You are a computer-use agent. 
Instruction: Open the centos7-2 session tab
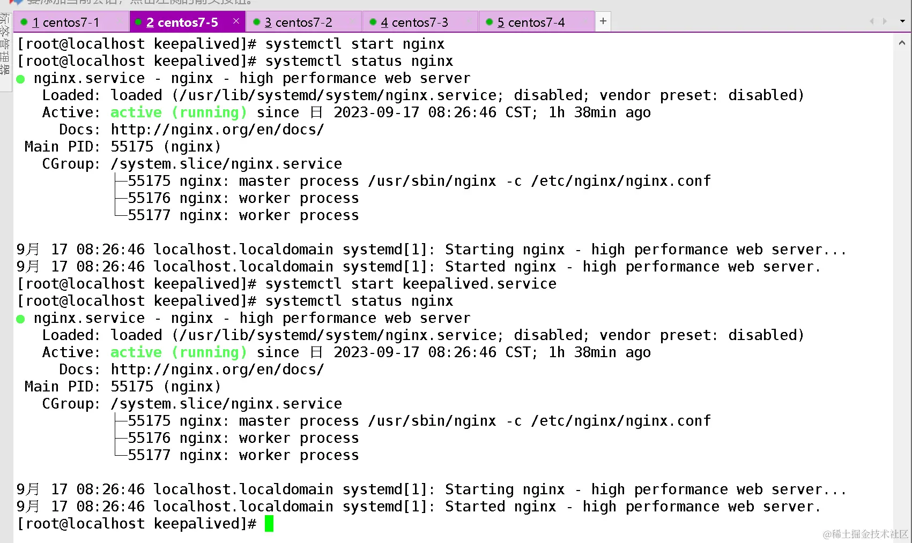pyautogui.click(x=299, y=22)
